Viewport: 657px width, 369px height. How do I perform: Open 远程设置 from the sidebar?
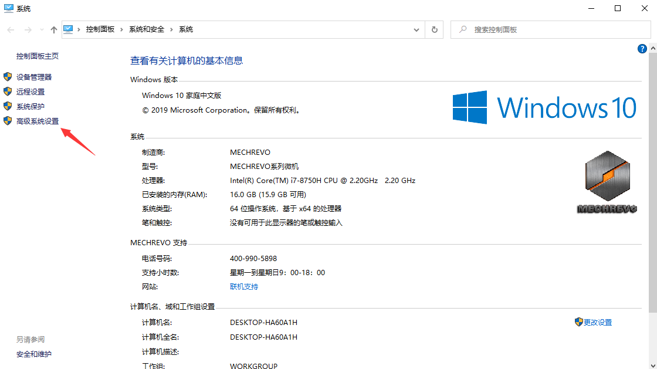click(x=31, y=92)
